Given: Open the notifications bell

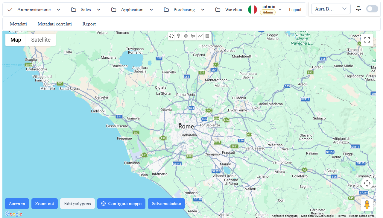Looking at the screenshot, I should (358, 9).
